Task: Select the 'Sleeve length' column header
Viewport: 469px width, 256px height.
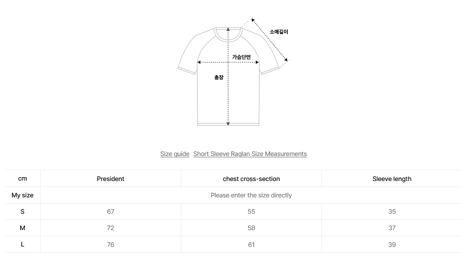Action: pos(392,179)
